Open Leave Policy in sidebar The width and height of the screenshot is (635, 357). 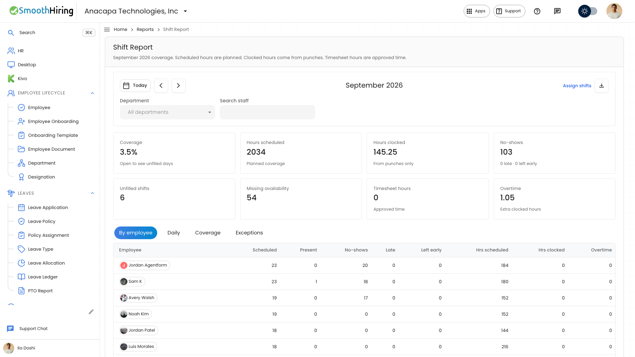click(42, 221)
